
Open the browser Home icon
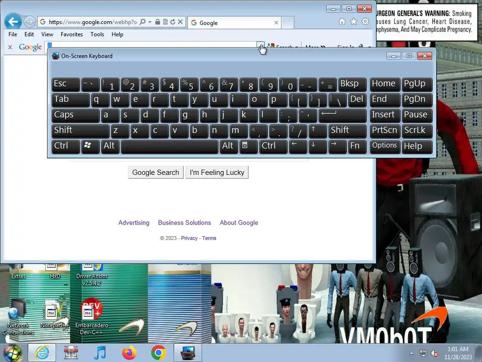(x=342, y=22)
